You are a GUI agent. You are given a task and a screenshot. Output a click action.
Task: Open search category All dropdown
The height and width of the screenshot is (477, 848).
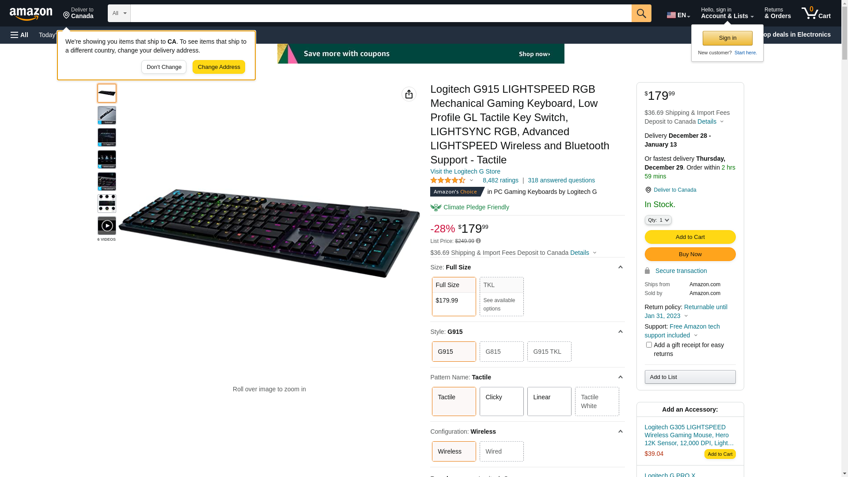click(x=119, y=13)
